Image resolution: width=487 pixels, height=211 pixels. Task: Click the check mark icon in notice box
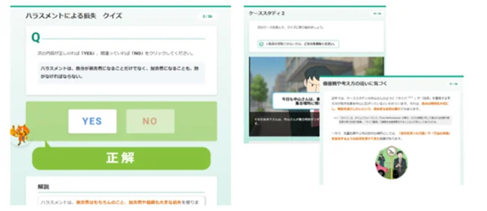tap(261, 44)
